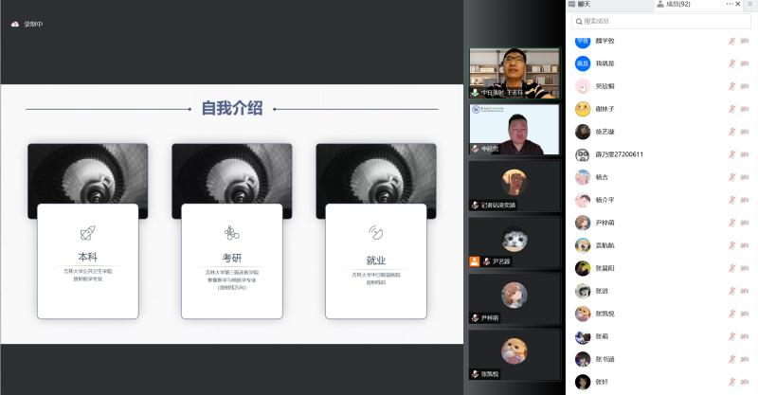Click the chat panel icon
Viewport: 758px width, 395px height.
[572, 5]
